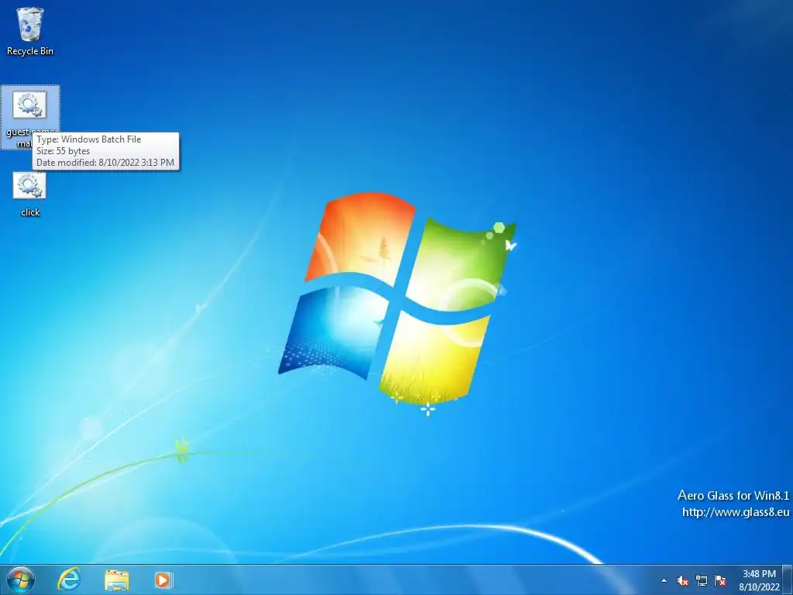793x595 pixels.
Task: Open the muted volume tray icon
Action: [683, 580]
